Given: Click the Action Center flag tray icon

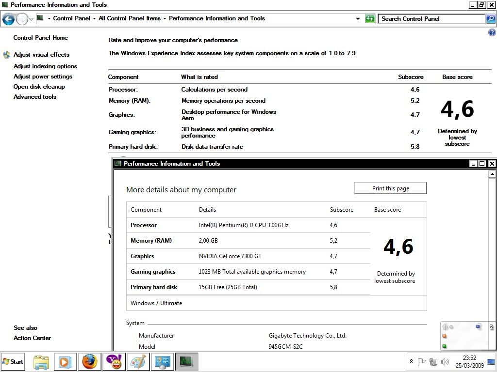Looking at the screenshot, I should point(422,361).
